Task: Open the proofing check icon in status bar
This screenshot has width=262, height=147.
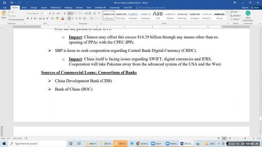Action: [26, 138]
